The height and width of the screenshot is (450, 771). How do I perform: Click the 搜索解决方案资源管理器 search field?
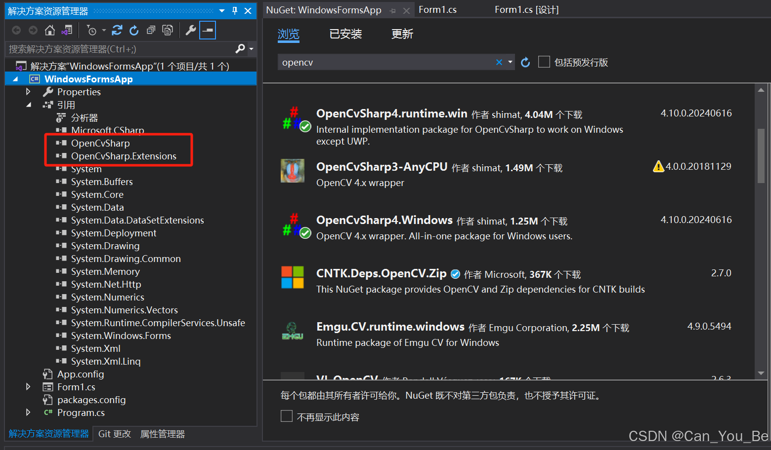pos(114,49)
